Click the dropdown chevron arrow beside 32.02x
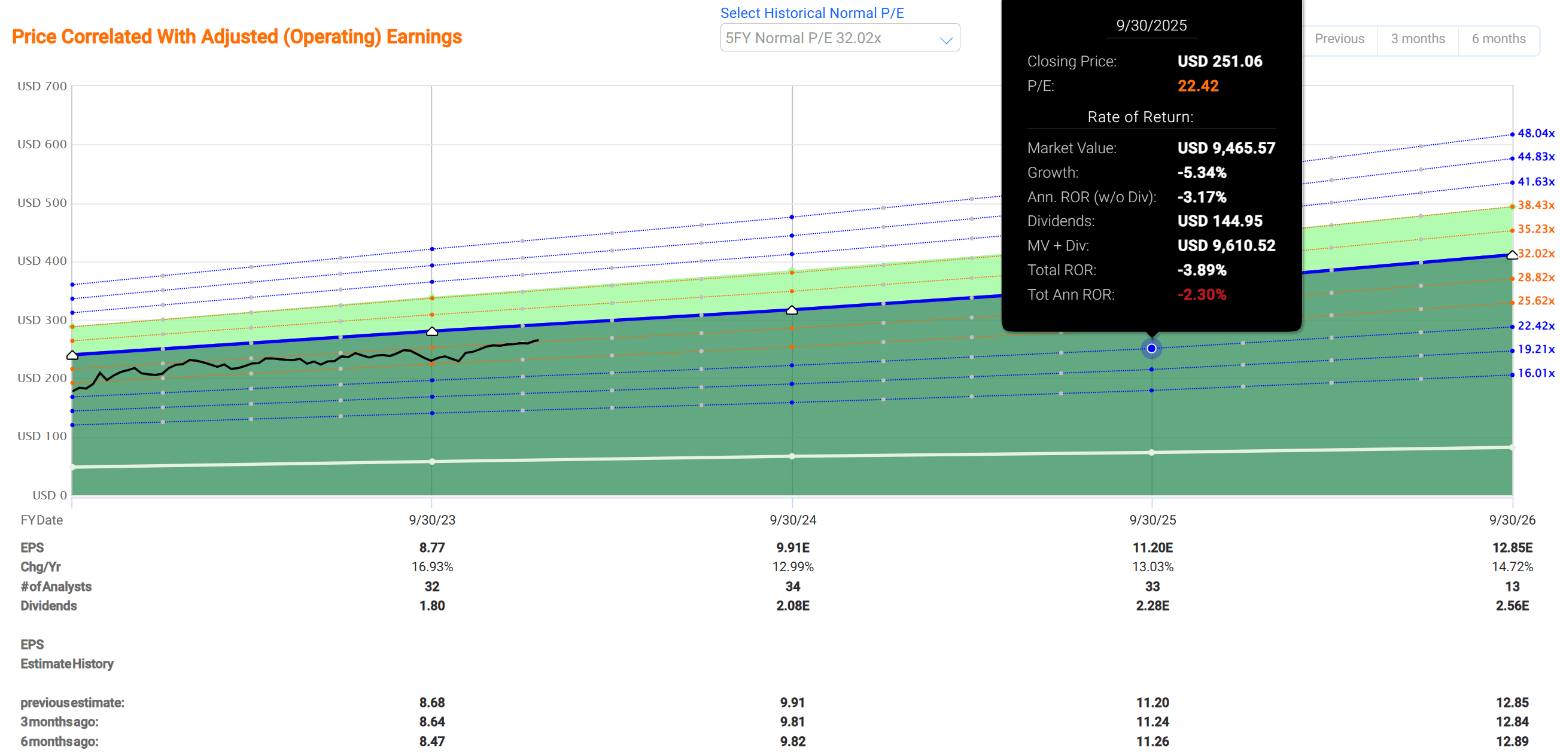 point(945,41)
